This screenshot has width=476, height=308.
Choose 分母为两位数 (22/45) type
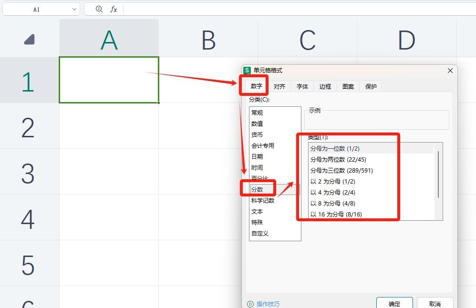371,159
